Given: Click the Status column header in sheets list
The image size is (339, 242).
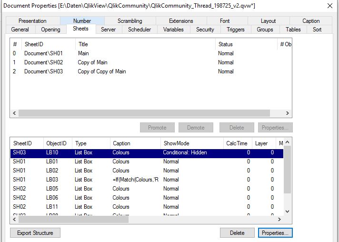Looking at the screenshot, I should 246,44.
